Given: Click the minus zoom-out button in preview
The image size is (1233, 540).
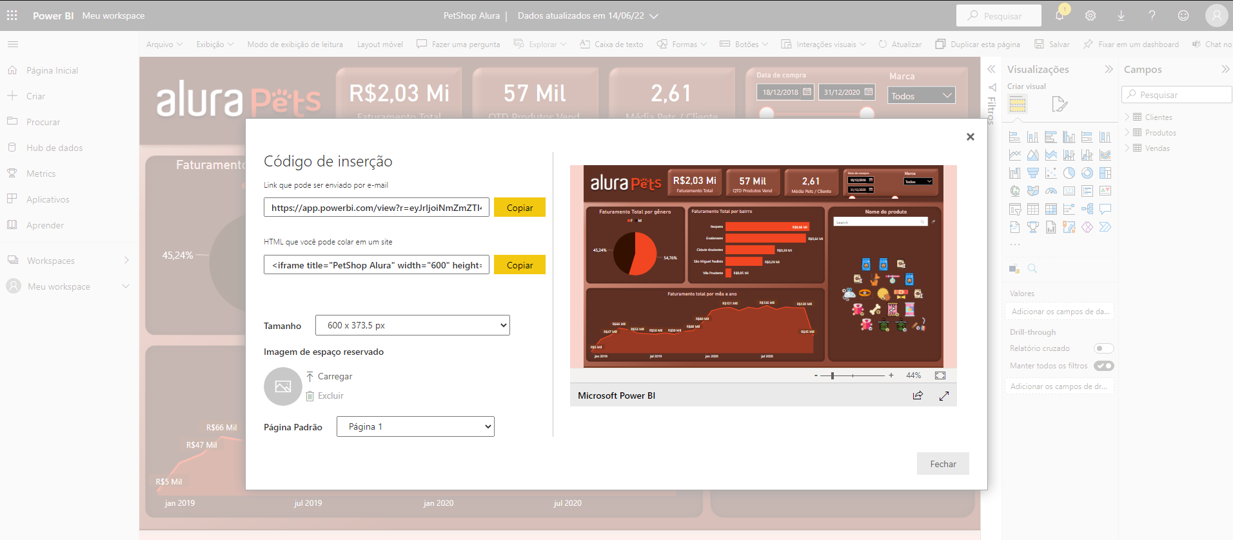Looking at the screenshot, I should click(x=816, y=375).
